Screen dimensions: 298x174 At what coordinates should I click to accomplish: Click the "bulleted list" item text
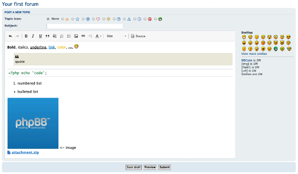click(x=28, y=92)
